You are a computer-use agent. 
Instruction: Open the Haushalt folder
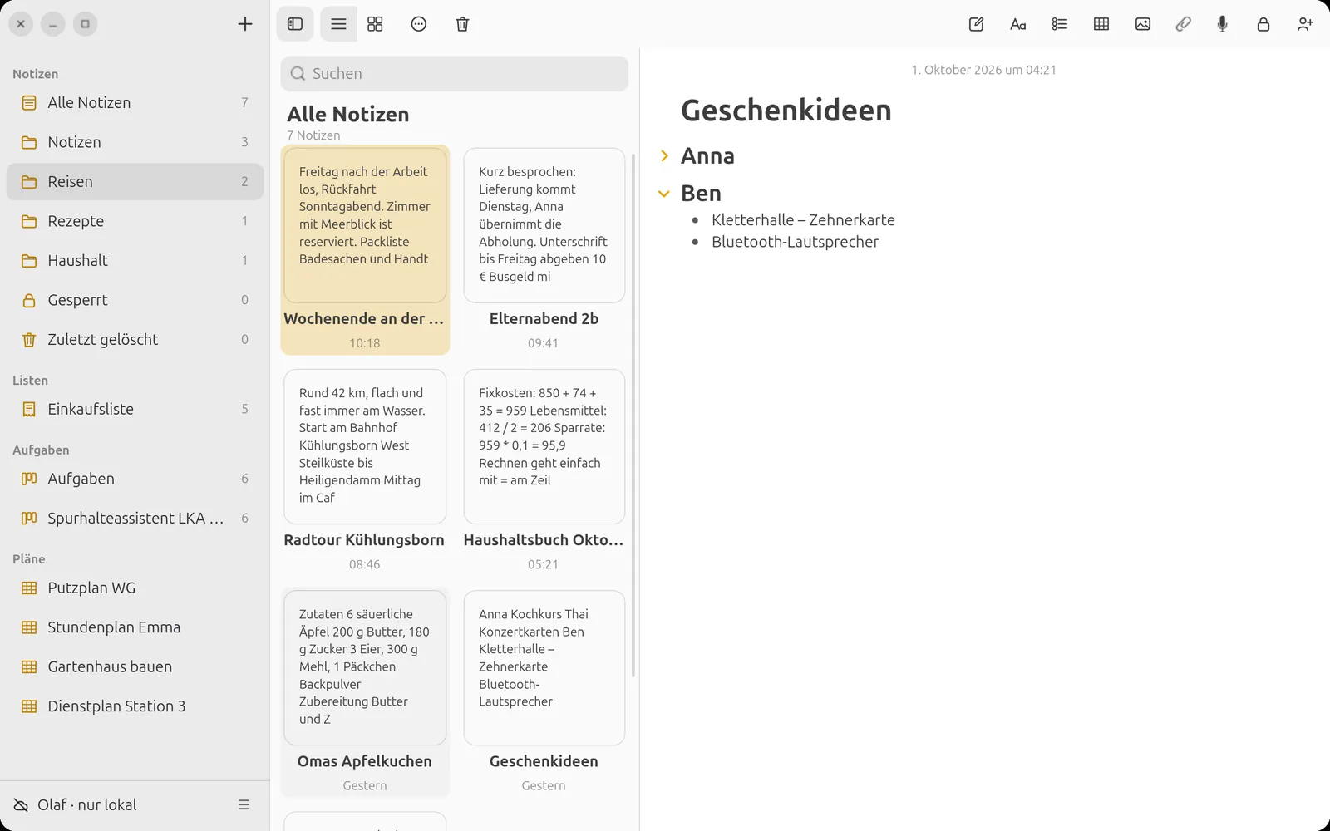click(135, 261)
